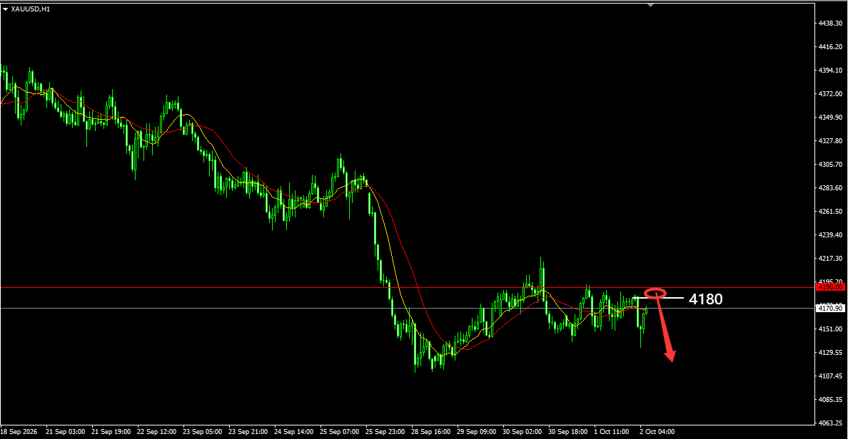Screen dimensions: 848x439
Task: Click the 21 Sep 03:00 time label
Action: coord(65,432)
